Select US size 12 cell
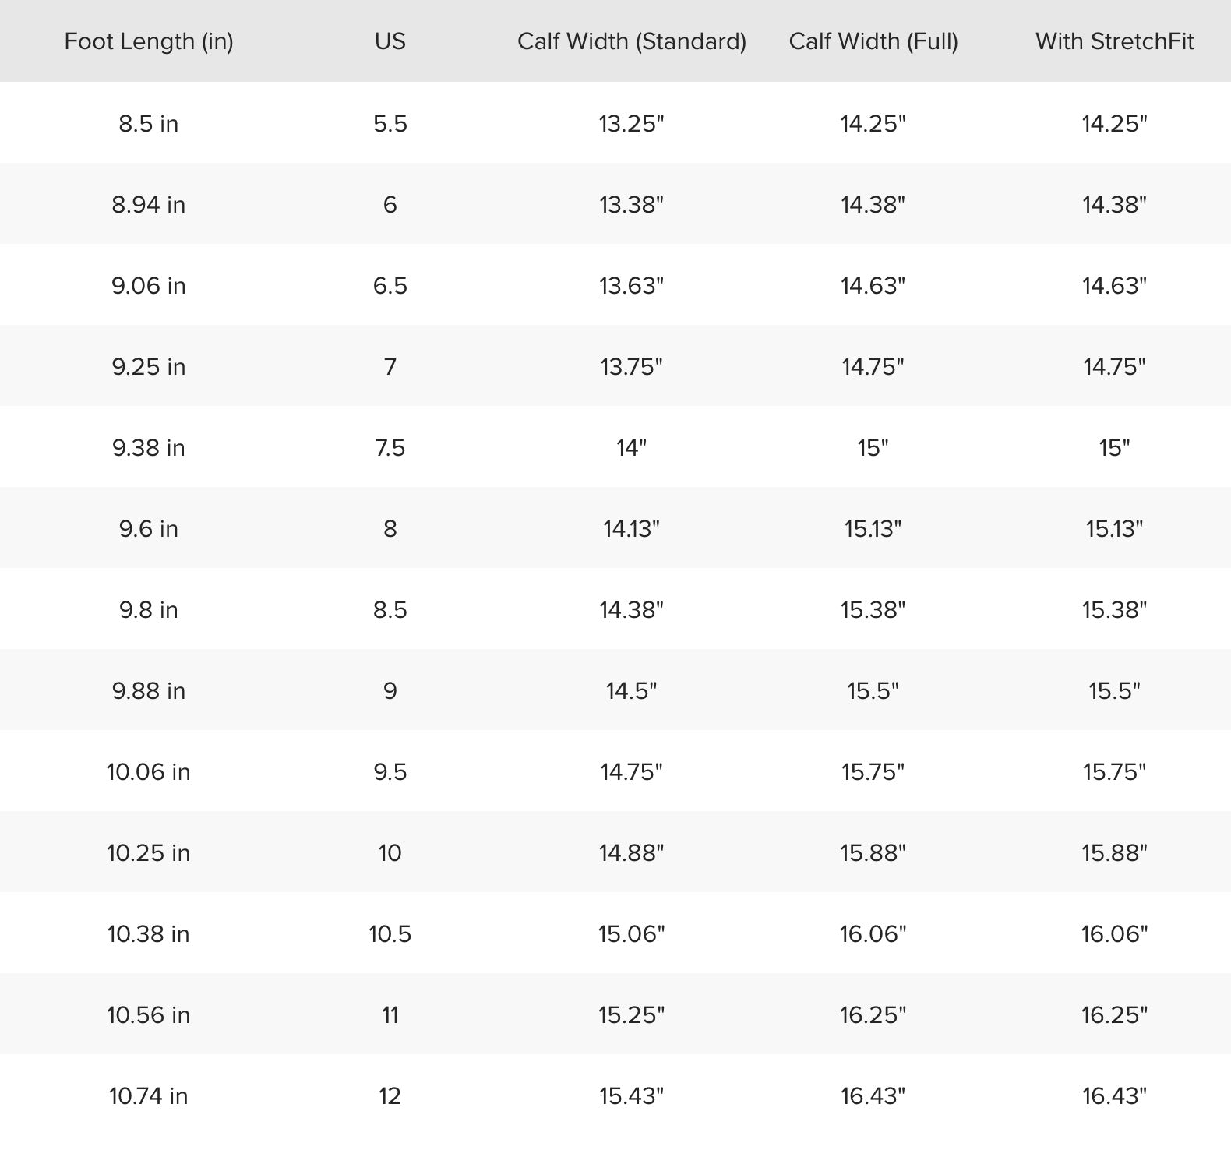 coord(390,1096)
